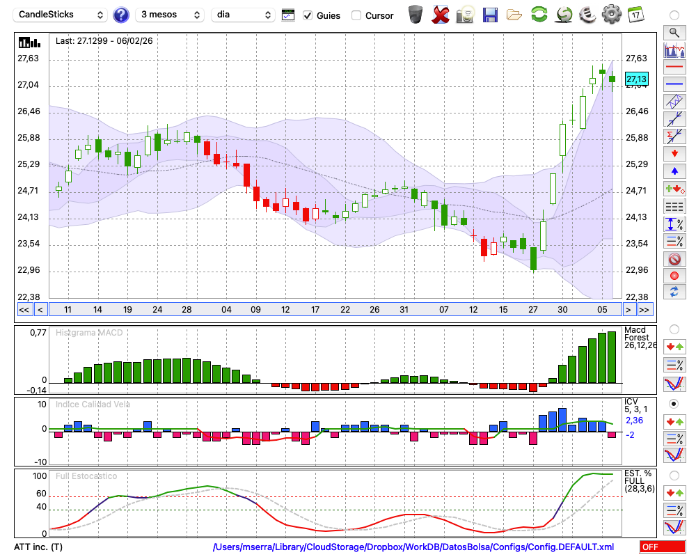Image resolution: width=696 pixels, height=557 pixels.
Task: Click the << jump-to-start navigation button
Action: pyautogui.click(x=24, y=310)
